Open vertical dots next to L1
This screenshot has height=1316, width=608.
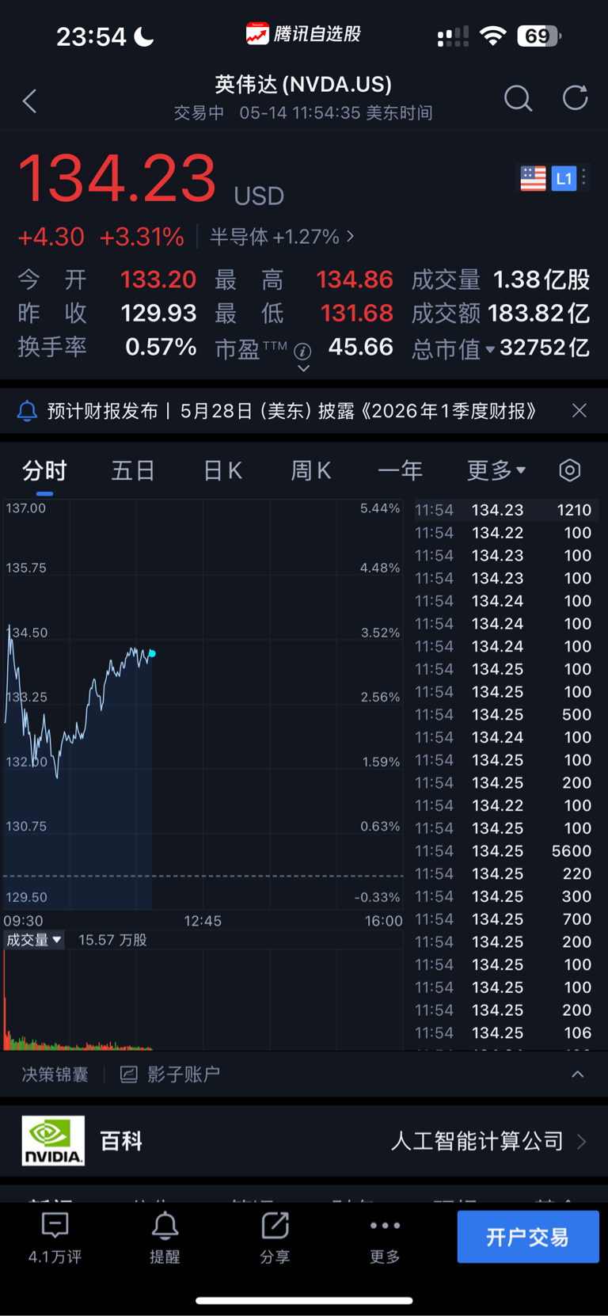pos(583,178)
